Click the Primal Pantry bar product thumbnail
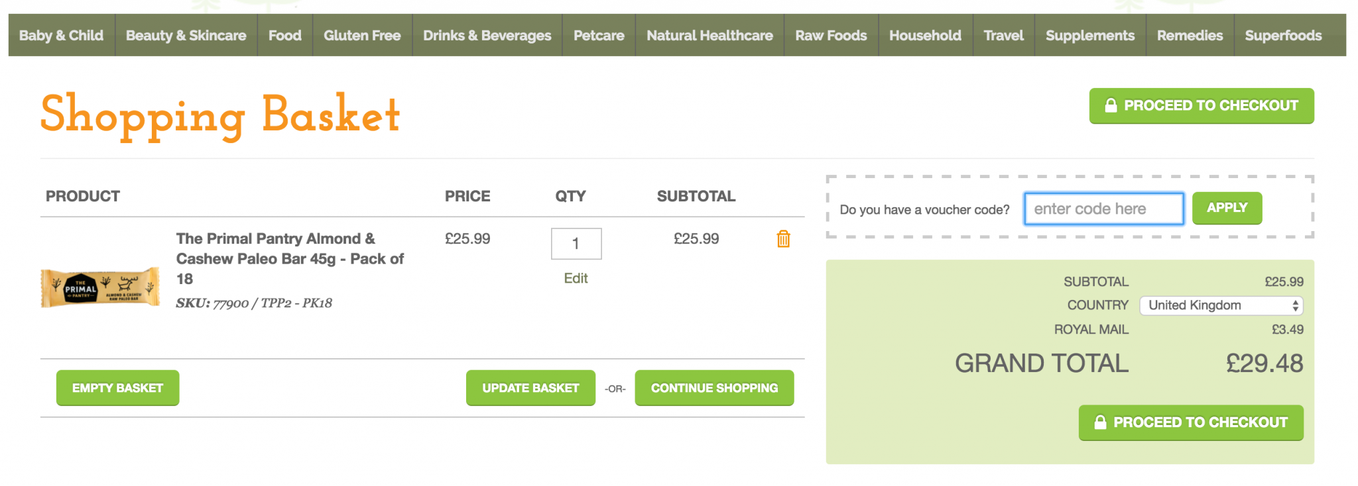Image resolution: width=1358 pixels, height=486 pixels. 100,287
